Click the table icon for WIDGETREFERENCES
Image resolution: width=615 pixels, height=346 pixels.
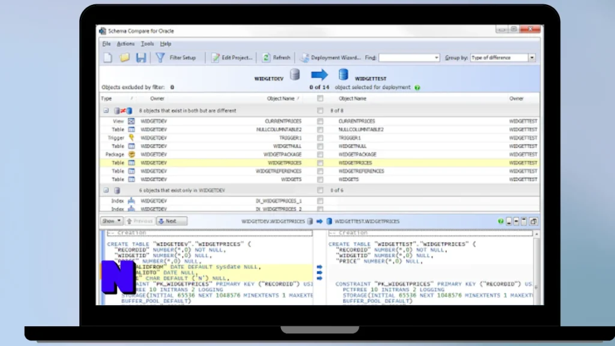(x=132, y=171)
